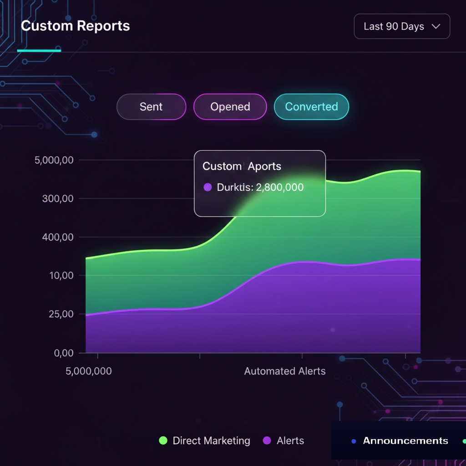This screenshot has width=466, height=466.
Task: Click the Automated Alerts x-axis label
Action: pyautogui.click(x=285, y=371)
